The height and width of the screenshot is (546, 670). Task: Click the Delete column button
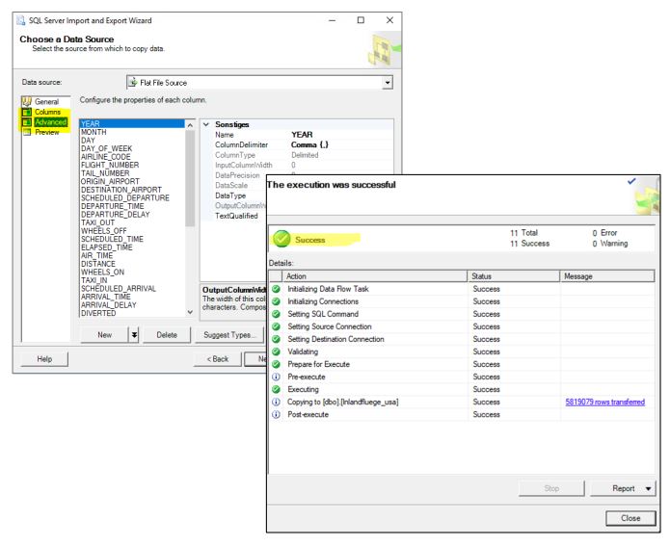pyautogui.click(x=166, y=335)
